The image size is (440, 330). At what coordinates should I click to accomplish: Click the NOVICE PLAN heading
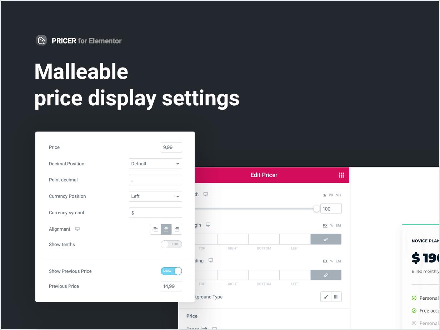(426, 241)
